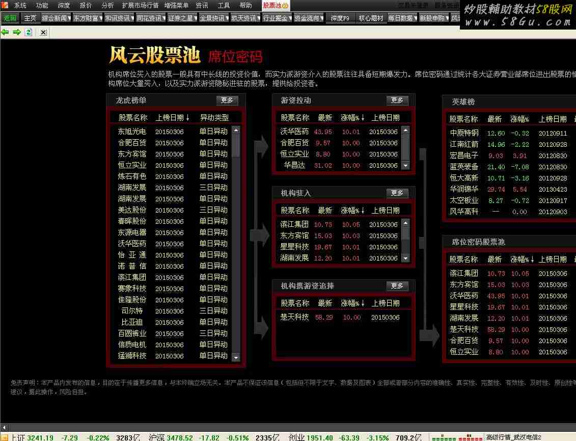Expand the 全景快讯 dropdown
The height and width of the screenshot is (441, 576).
pyautogui.click(x=214, y=18)
